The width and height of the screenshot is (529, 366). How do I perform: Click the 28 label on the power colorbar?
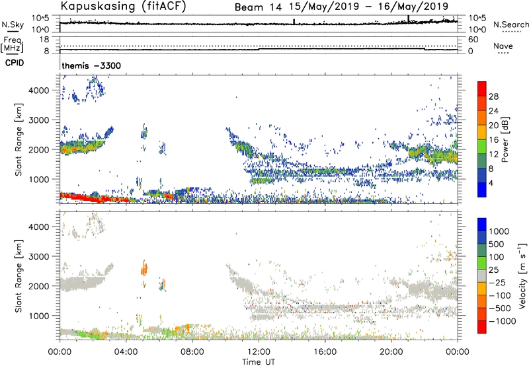[x=493, y=96]
